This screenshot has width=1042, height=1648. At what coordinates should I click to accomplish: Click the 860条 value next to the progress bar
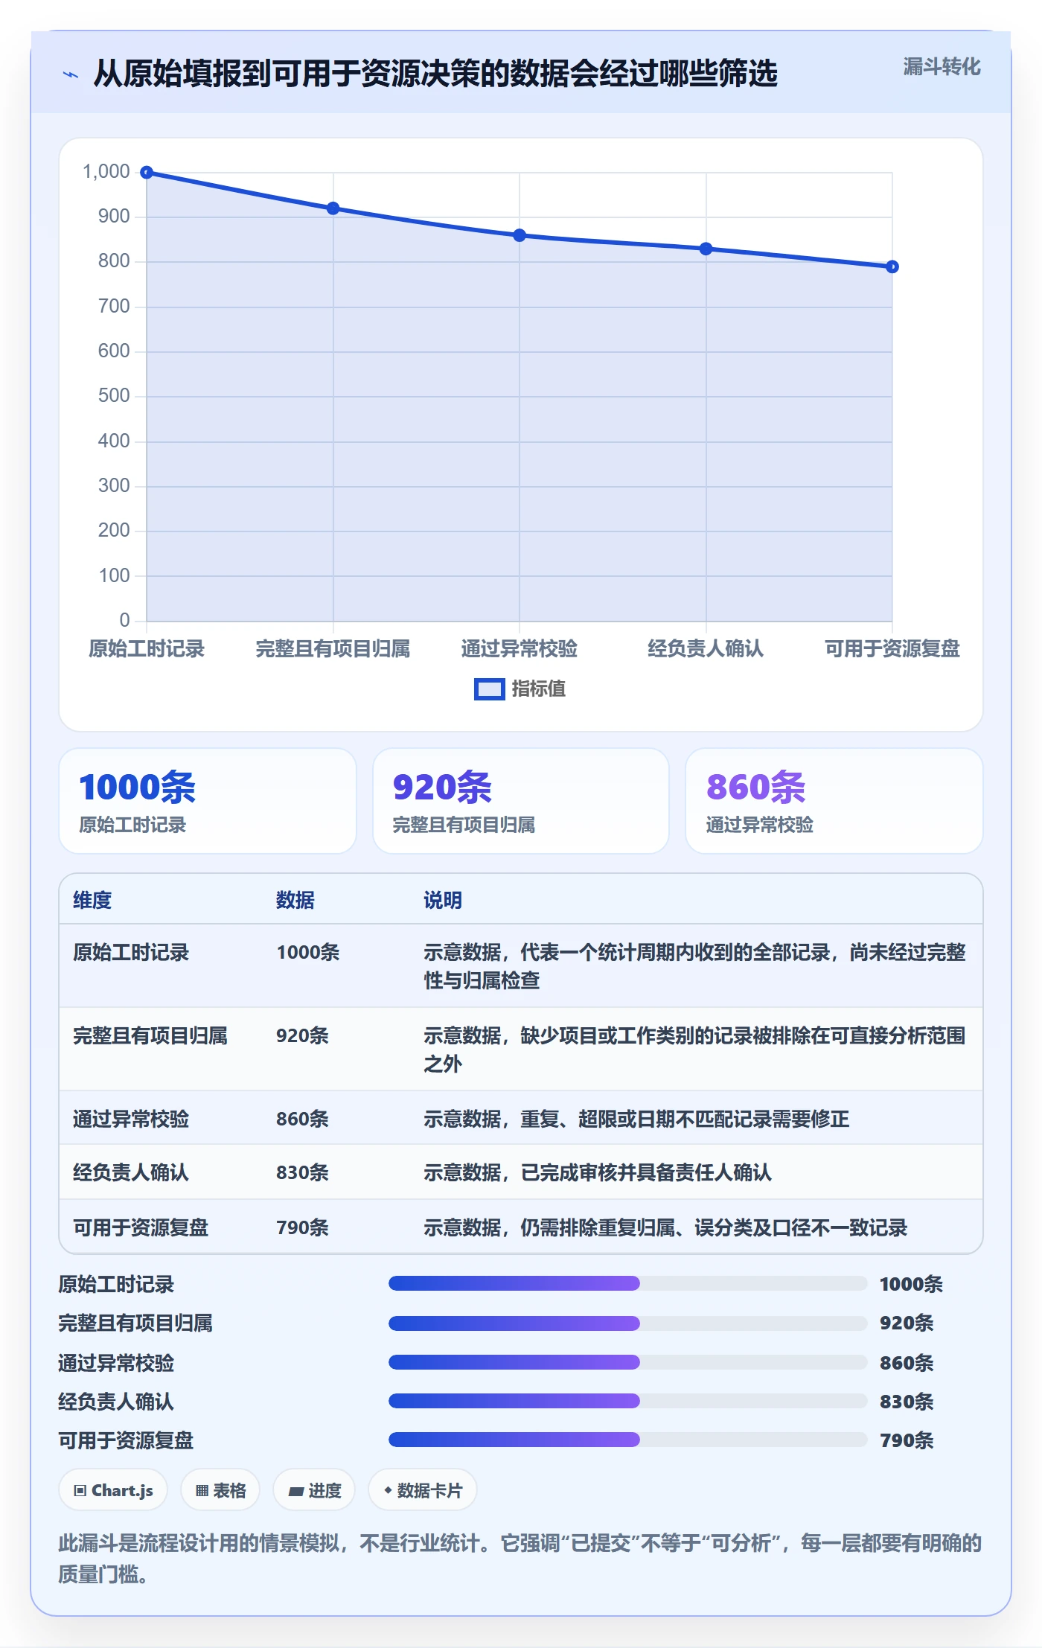(907, 1363)
